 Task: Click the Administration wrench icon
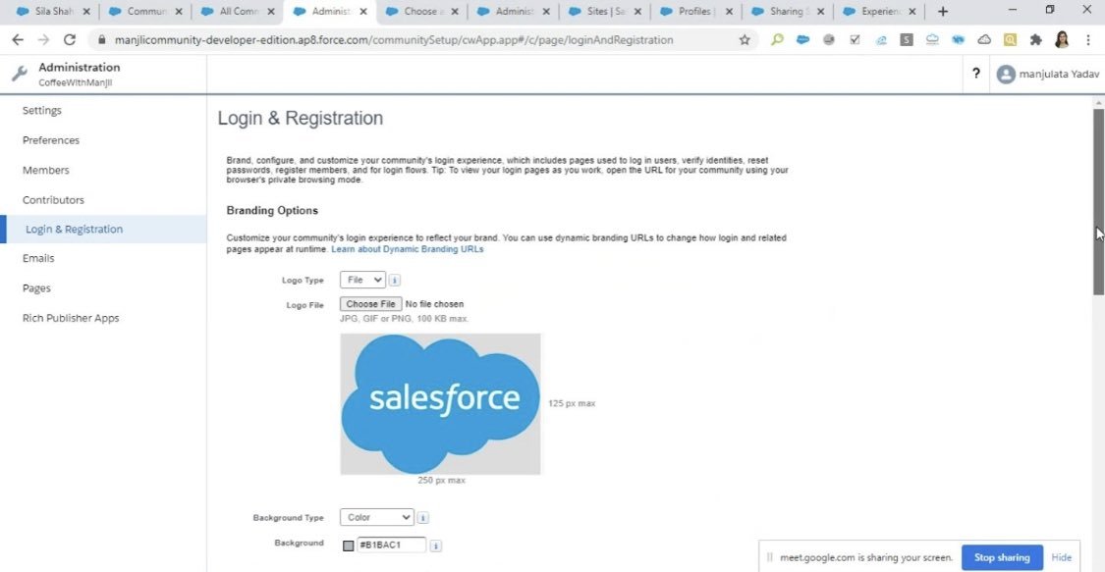[x=18, y=72]
